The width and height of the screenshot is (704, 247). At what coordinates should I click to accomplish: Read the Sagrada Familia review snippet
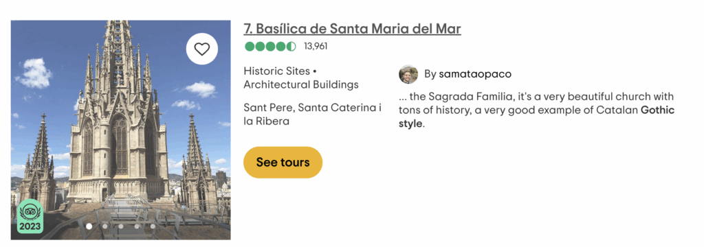coord(536,110)
